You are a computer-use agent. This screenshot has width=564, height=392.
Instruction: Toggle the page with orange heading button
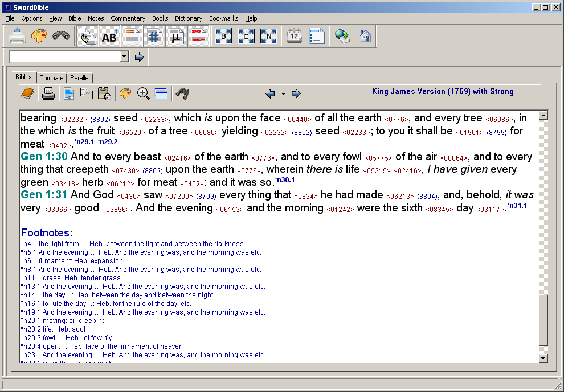[132, 36]
